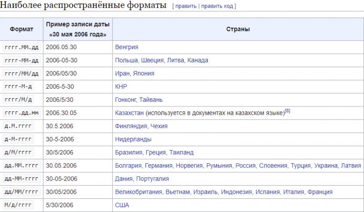Go to the Нидерланды article
364x212 pixels.
(133, 139)
